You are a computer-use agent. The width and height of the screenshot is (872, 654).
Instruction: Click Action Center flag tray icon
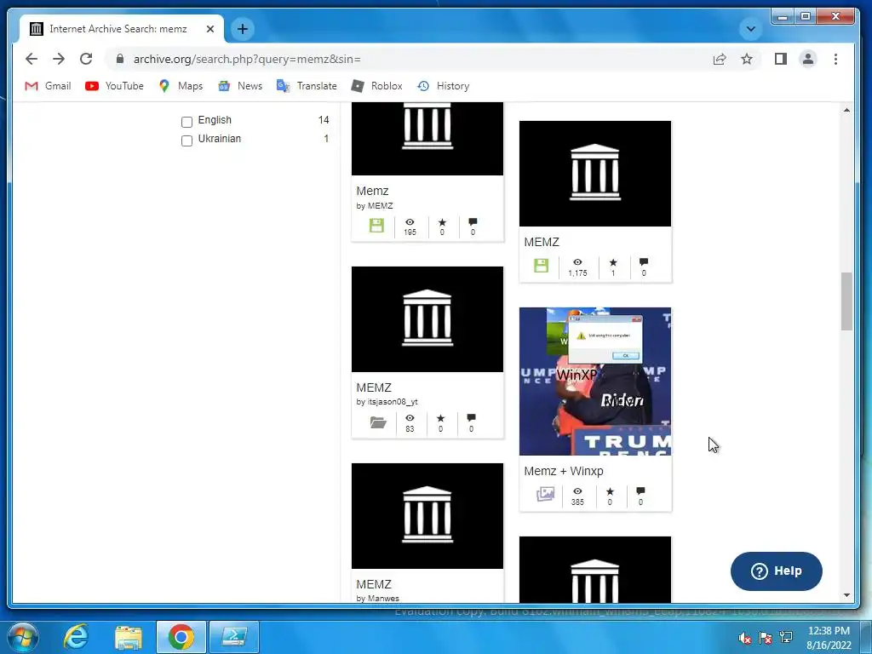coord(766,638)
